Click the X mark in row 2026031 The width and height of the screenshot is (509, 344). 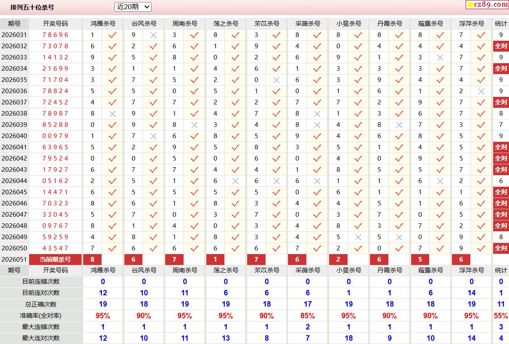153,35
